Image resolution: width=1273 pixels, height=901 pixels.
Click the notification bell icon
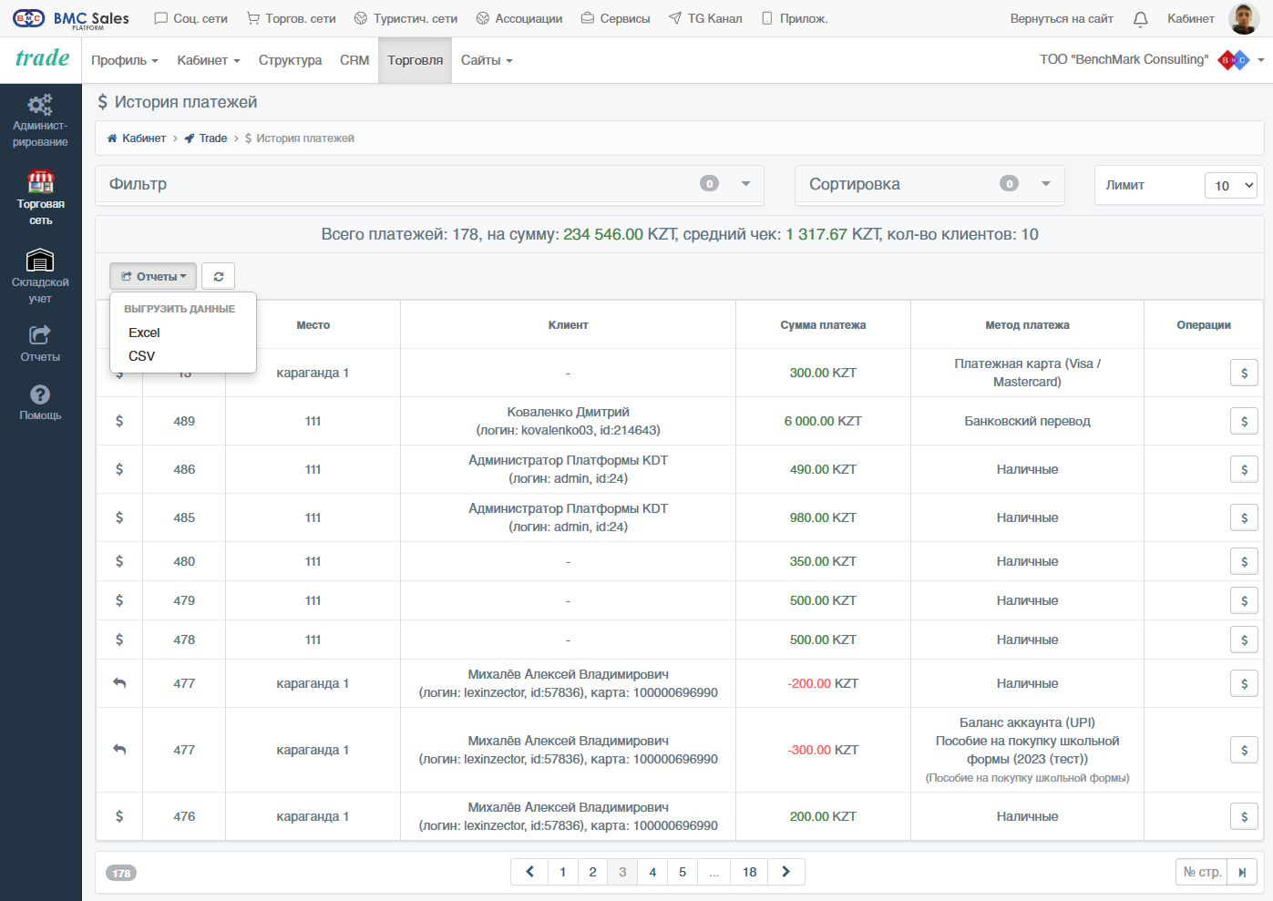(x=1140, y=18)
